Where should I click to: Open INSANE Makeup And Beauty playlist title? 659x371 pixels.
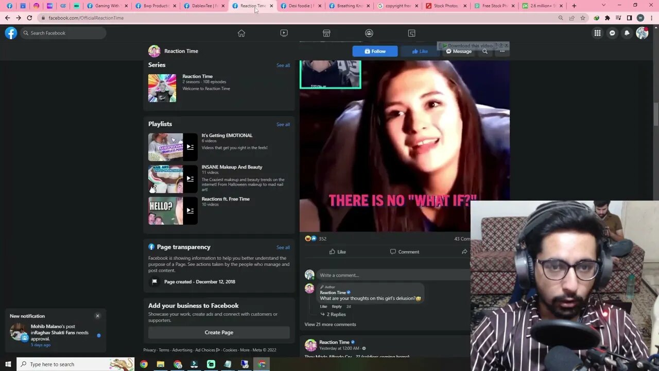tap(232, 167)
